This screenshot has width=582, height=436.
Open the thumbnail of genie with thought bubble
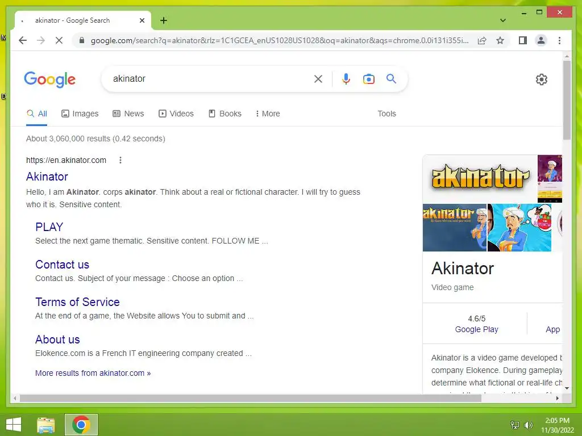tap(519, 227)
